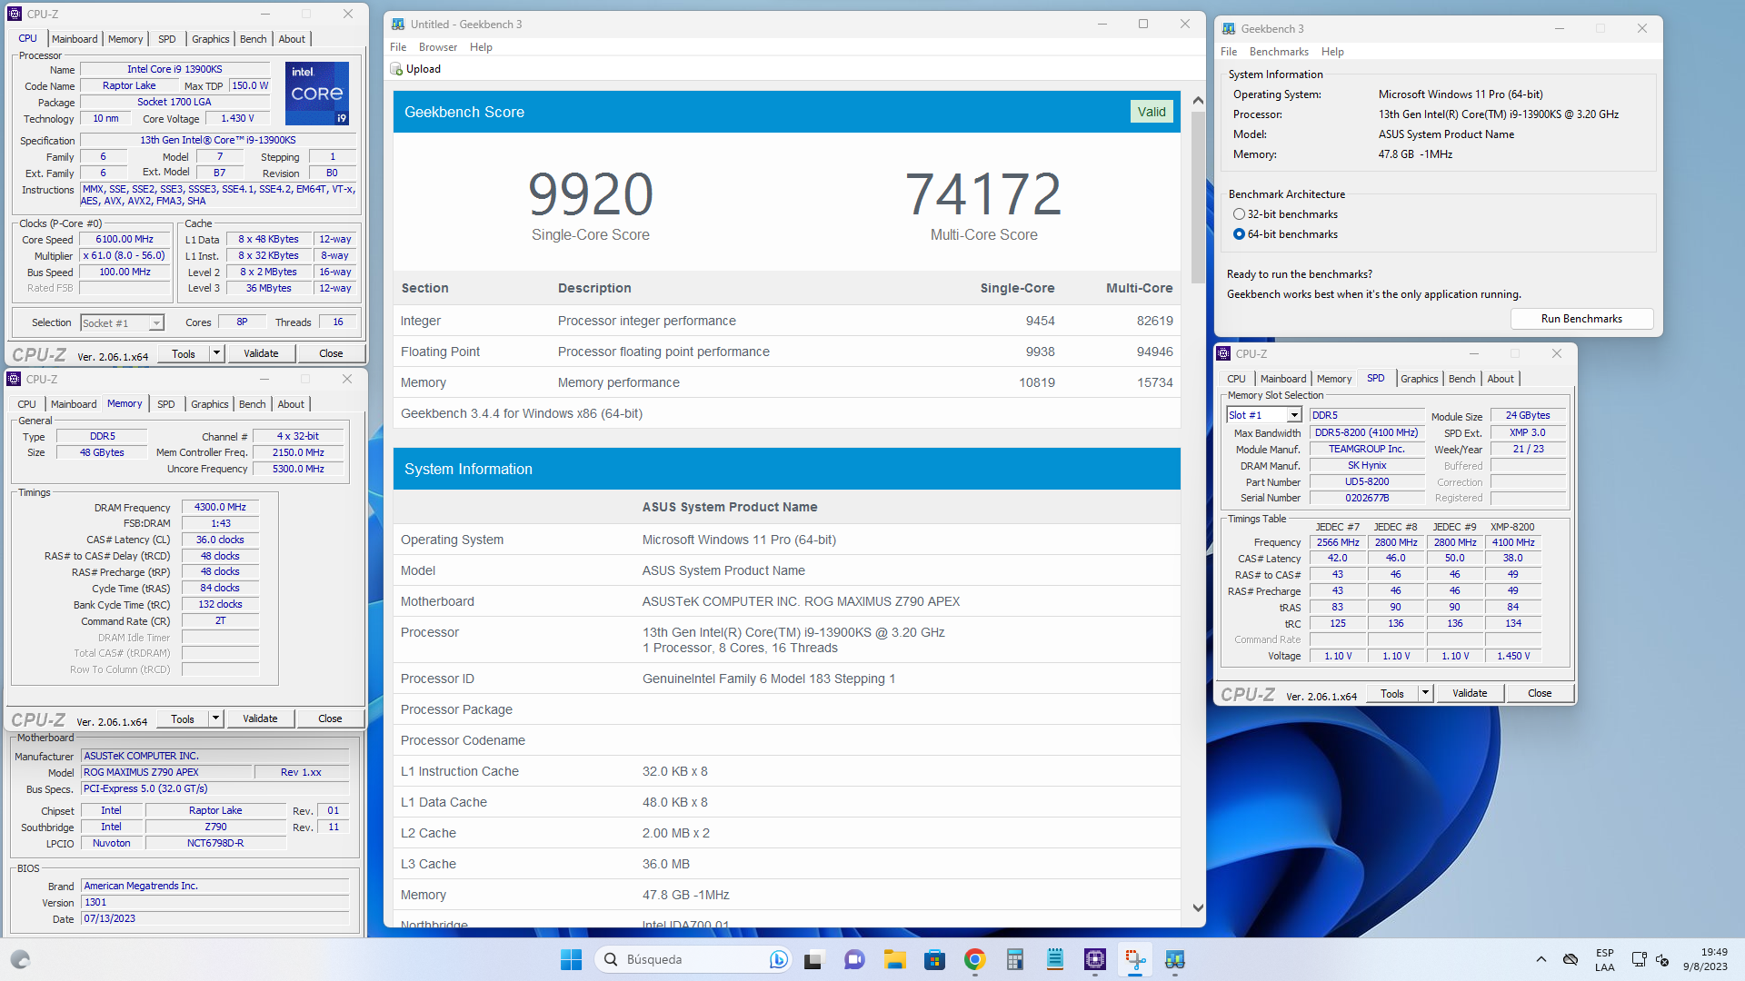
Task: Click the Upload icon in Geekbench results
Action: [x=396, y=69]
